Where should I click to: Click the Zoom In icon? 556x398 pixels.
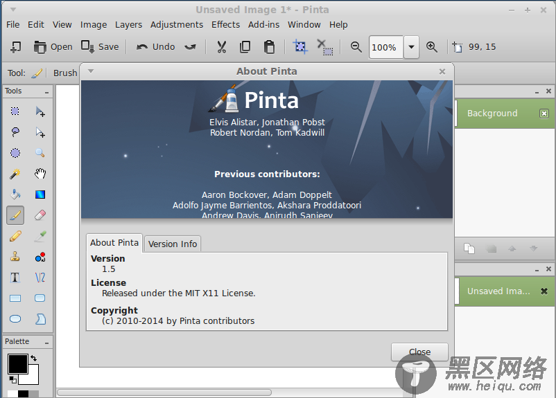click(431, 47)
